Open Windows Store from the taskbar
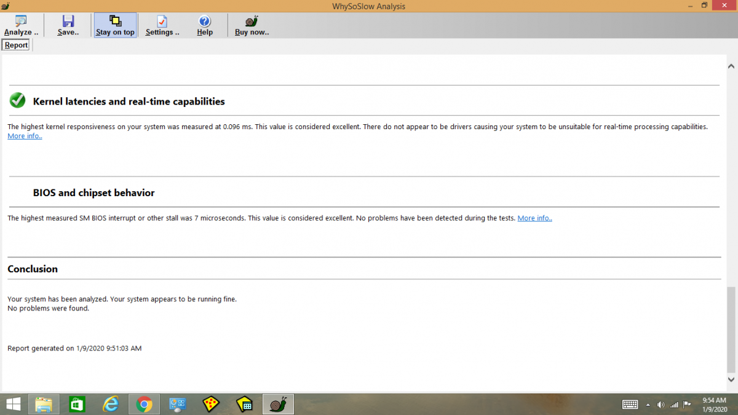Viewport: 738px width, 415px height. tap(77, 404)
